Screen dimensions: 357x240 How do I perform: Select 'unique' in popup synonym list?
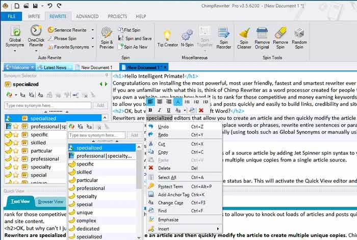pyautogui.click(x=102, y=212)
